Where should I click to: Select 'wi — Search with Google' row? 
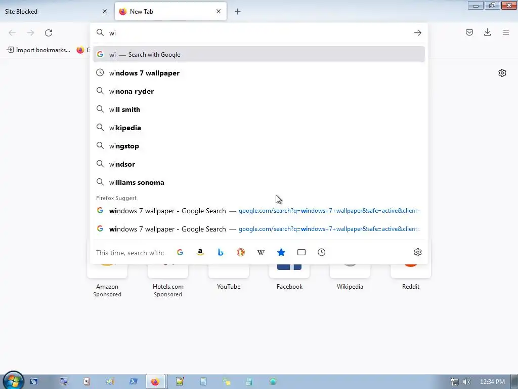[259, 55]
